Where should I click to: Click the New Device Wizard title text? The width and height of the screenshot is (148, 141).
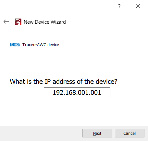(45, 22)
